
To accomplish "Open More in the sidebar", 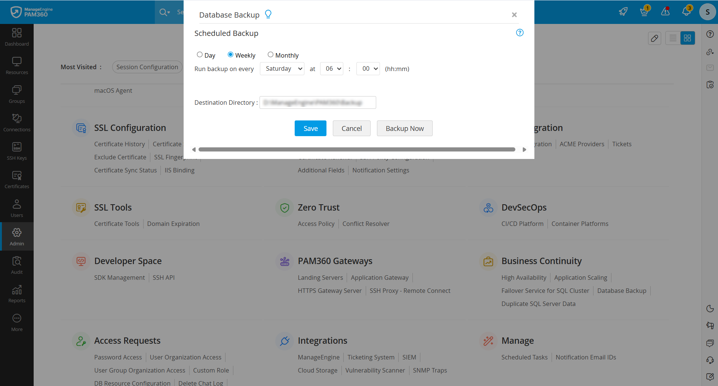I will pyautogui.click(x=17, y=323).
